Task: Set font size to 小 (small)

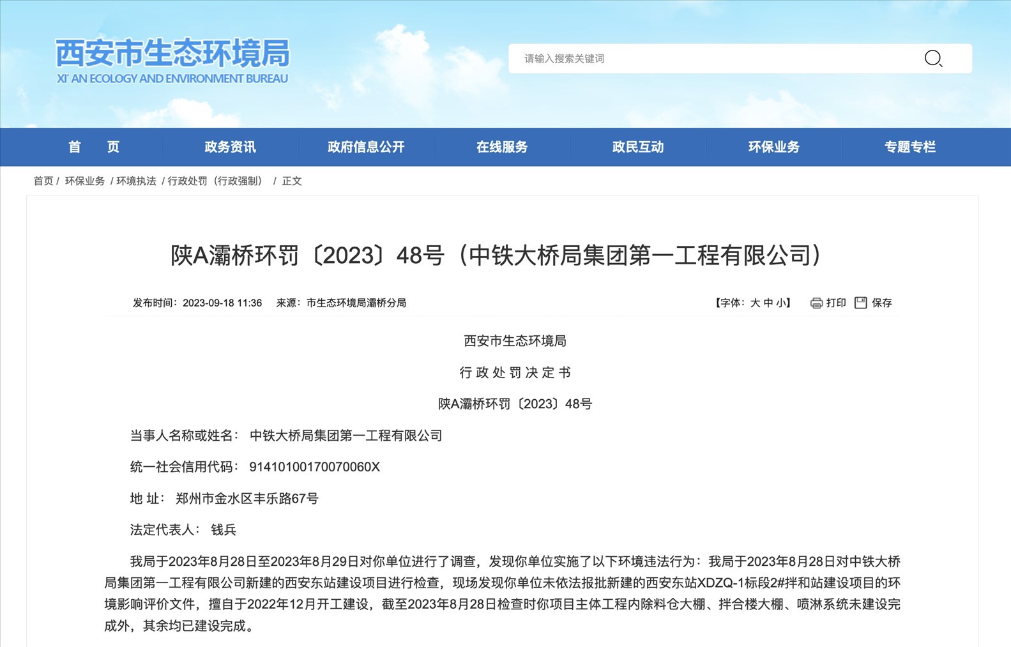Action: [781, 303]
